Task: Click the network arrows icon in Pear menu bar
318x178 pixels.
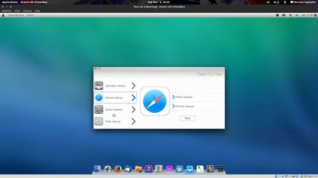Action: click(290, 15)
